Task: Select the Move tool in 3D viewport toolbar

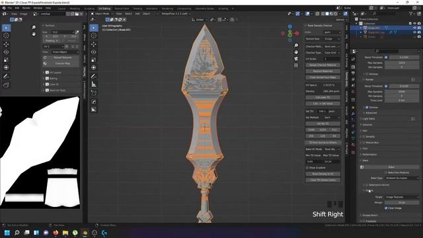Action: (x=94, y=44)
